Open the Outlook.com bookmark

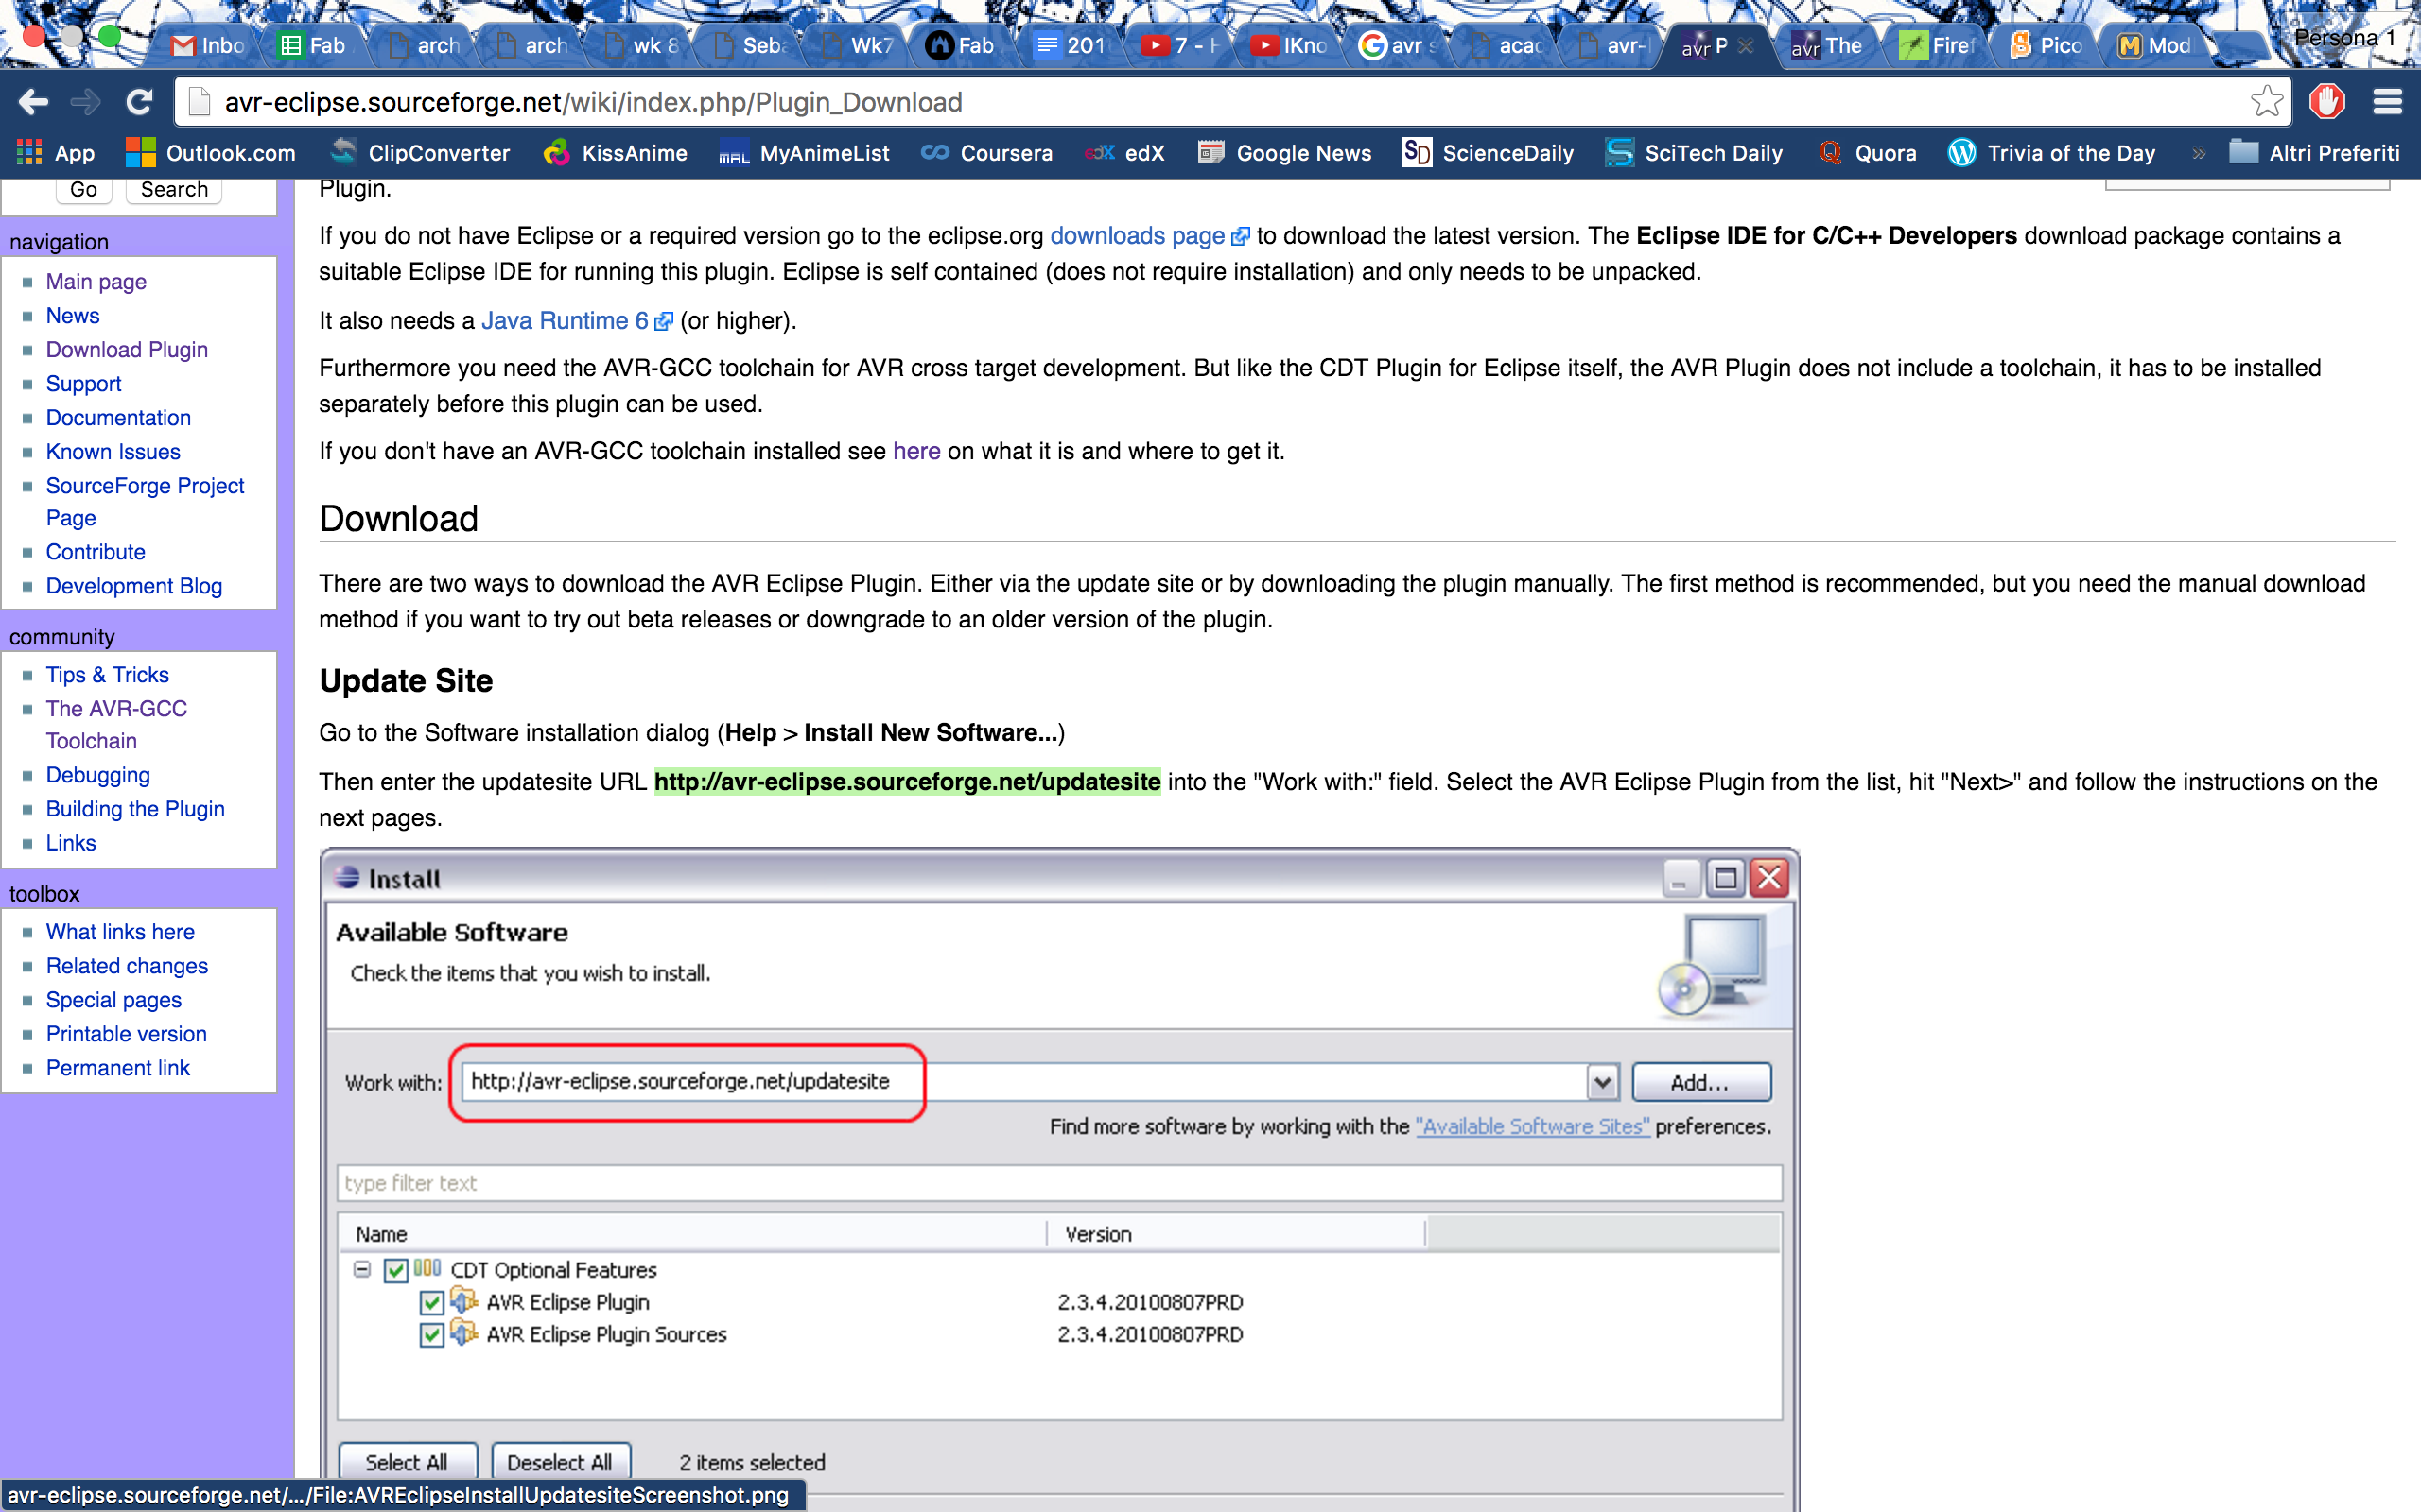pos(211,153)
